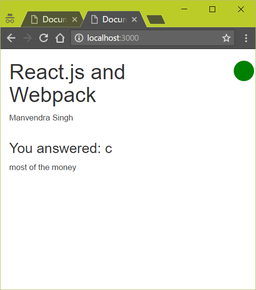Close the second Document tab
256x290 pixels.
[x=134, y=19]
